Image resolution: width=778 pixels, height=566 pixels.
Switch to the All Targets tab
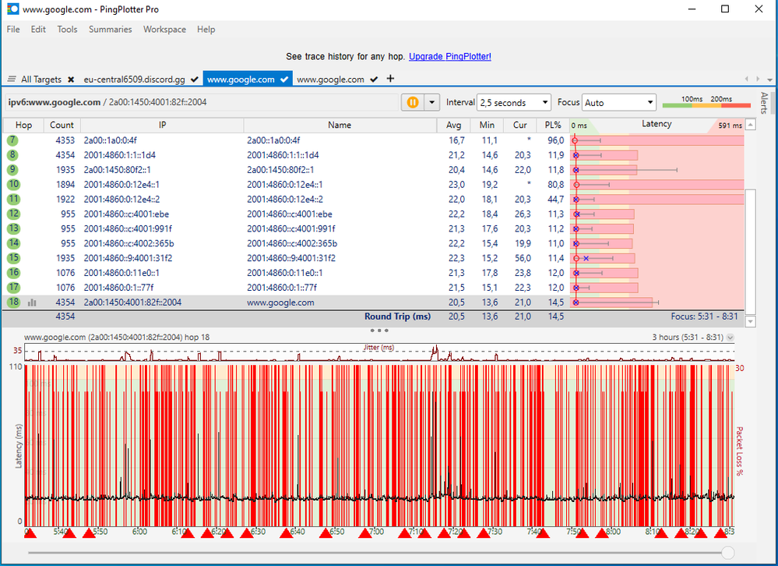point(41,80)
